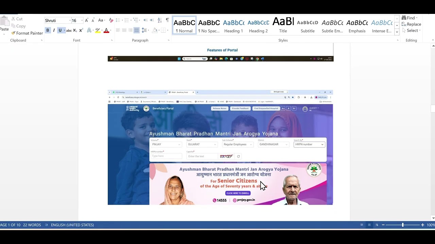Image resolution: width=435 pixels, height=244 pixels.
Task: Open the Borders dropdown arrow
Action: tap(168, 30)
